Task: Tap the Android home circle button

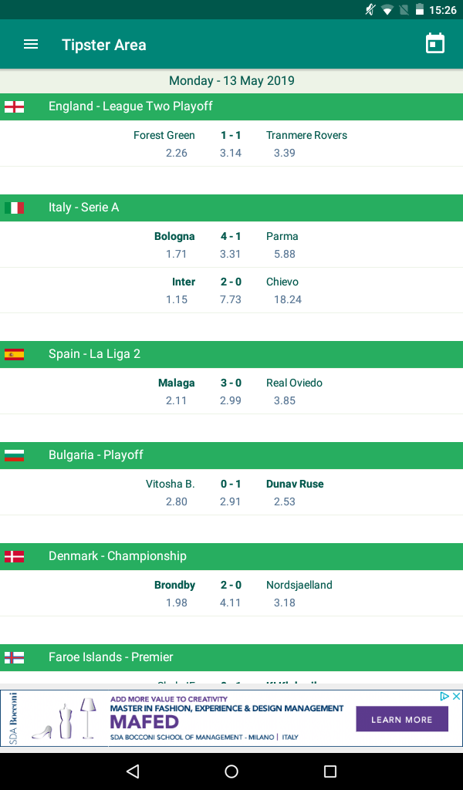Action: 231,771
